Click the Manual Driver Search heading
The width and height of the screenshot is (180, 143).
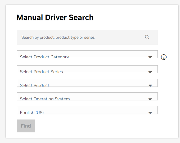click(x=55, y=17)
